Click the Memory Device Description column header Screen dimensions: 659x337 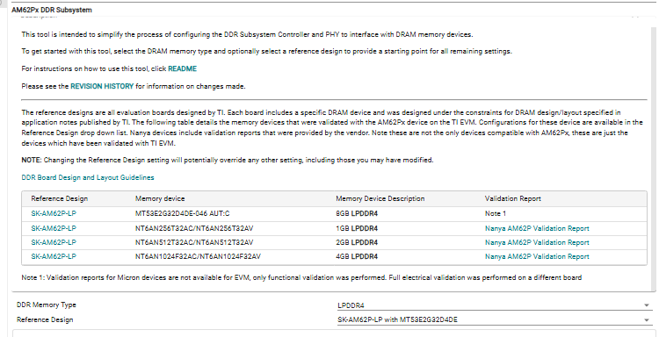pyautogui.click(x=380, y=198)
